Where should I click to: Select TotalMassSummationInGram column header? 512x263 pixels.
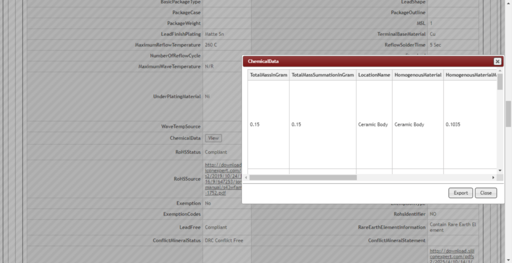tap(322, 75)
